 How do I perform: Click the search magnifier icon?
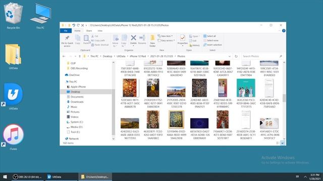click(x=281, y=56)
